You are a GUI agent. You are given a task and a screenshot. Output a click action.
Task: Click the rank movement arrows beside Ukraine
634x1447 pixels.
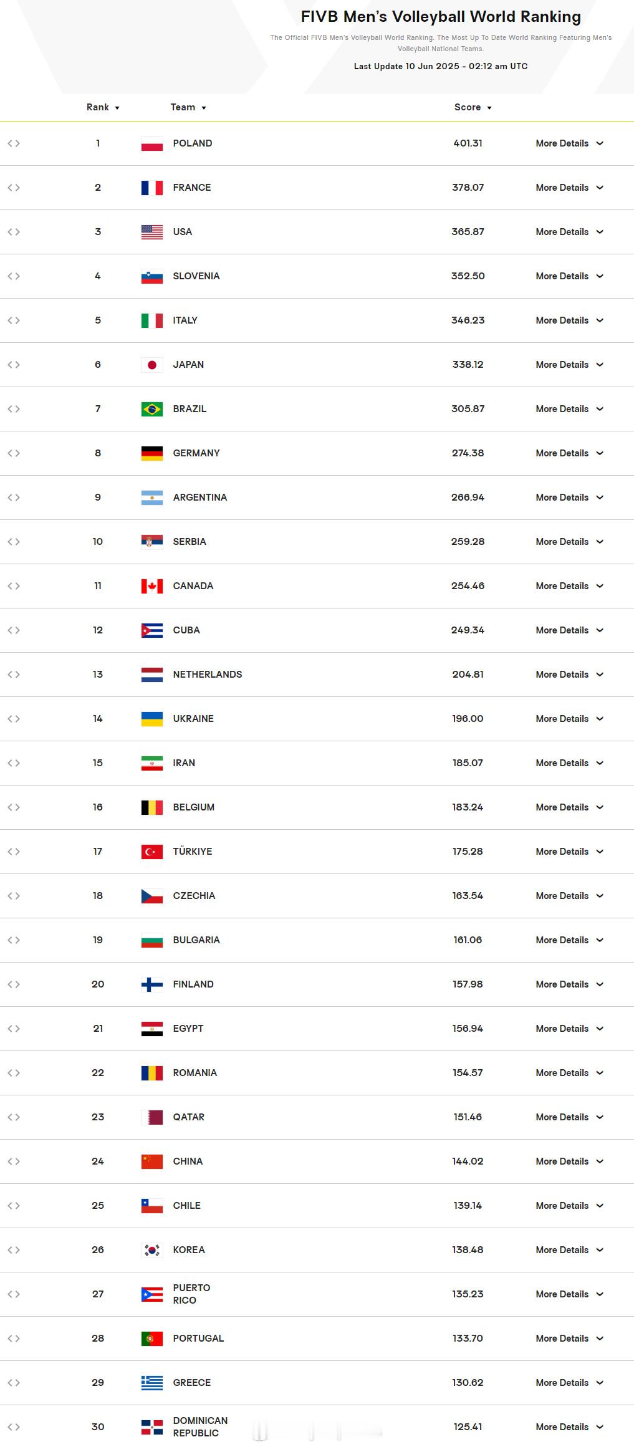14,719
